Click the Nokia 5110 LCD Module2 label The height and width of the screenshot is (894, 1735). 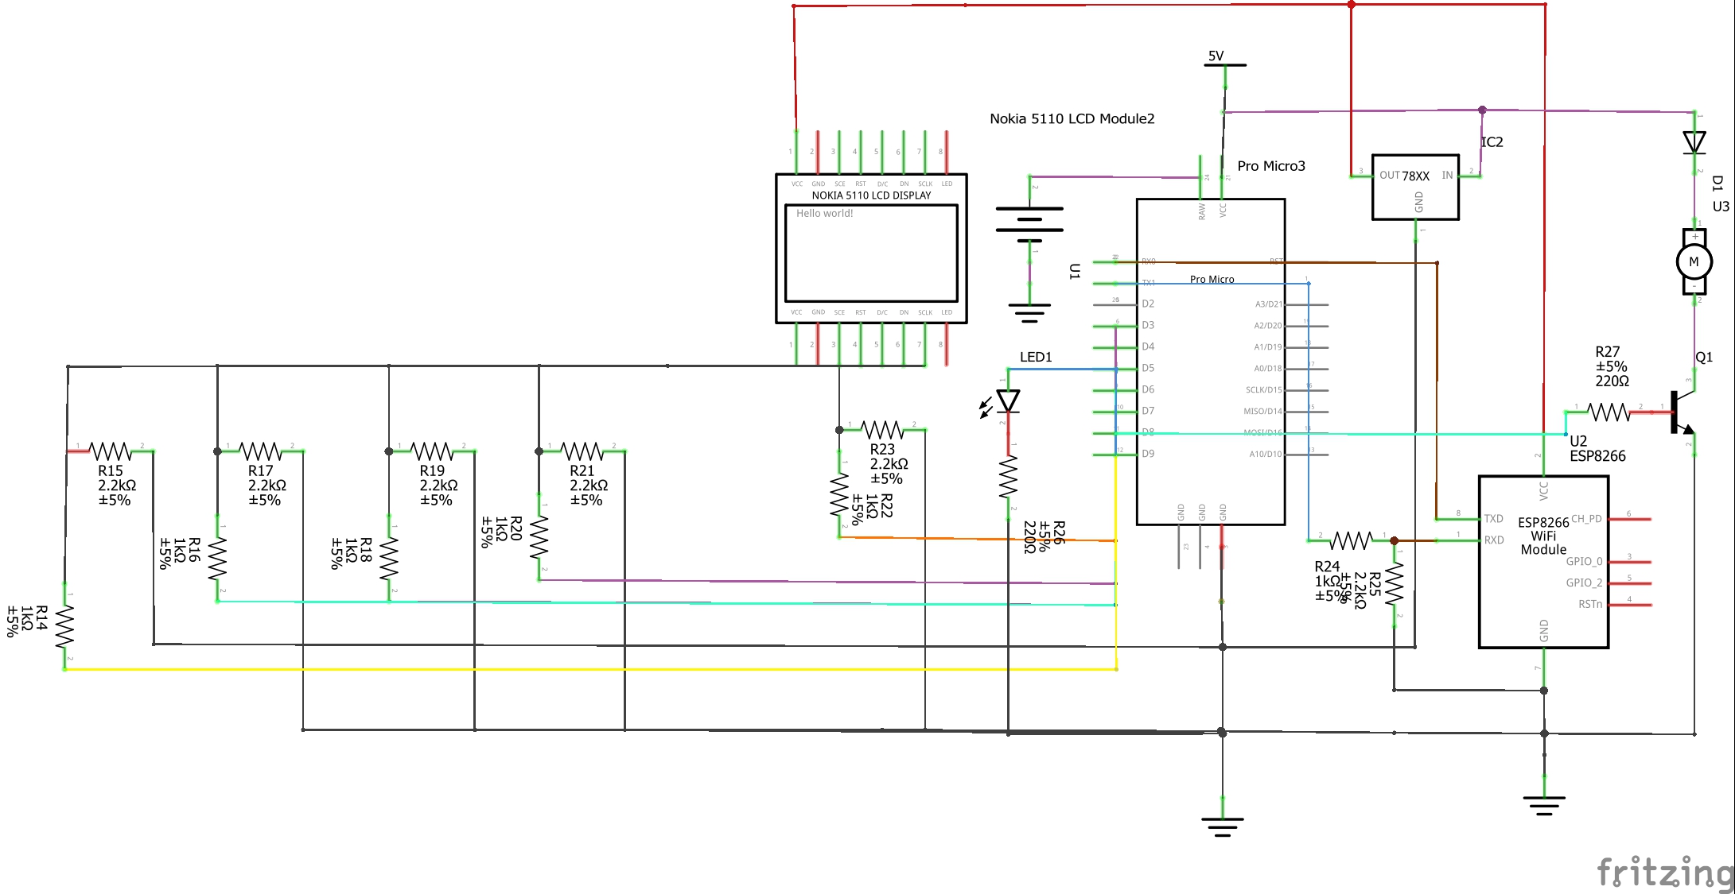click(x=1072, y=119)
